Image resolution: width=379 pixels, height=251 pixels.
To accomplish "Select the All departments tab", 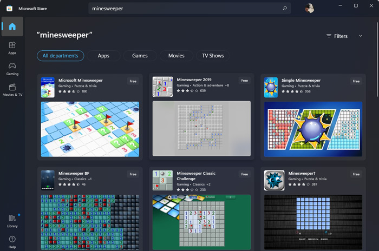I will coord(61,56).
